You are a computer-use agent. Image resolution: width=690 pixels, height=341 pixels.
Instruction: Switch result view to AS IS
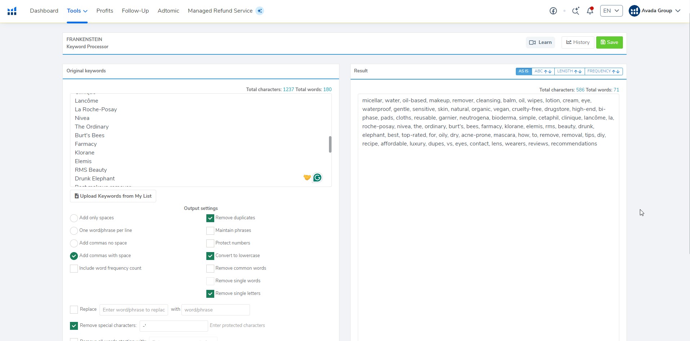point(524,71)
